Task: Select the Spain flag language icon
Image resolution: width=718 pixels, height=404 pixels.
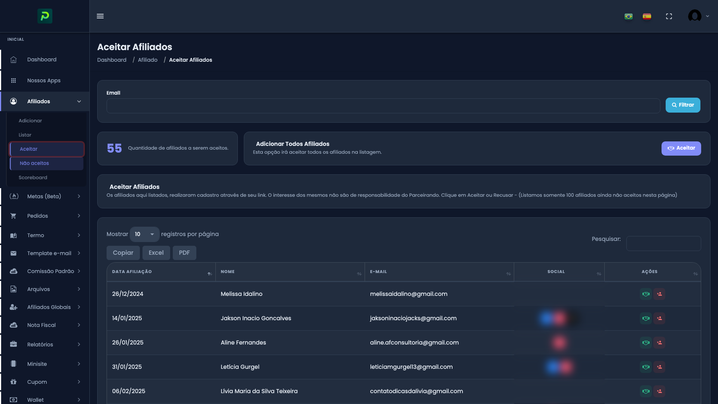Action: tap(647, 16)
